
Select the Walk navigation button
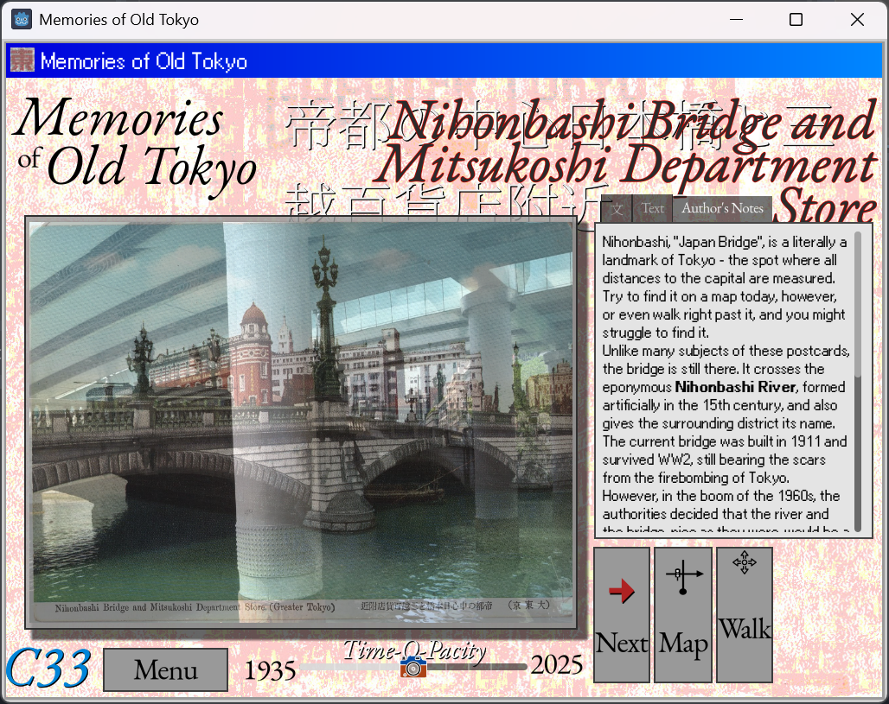pyautogui.click(x=745, y=614)
